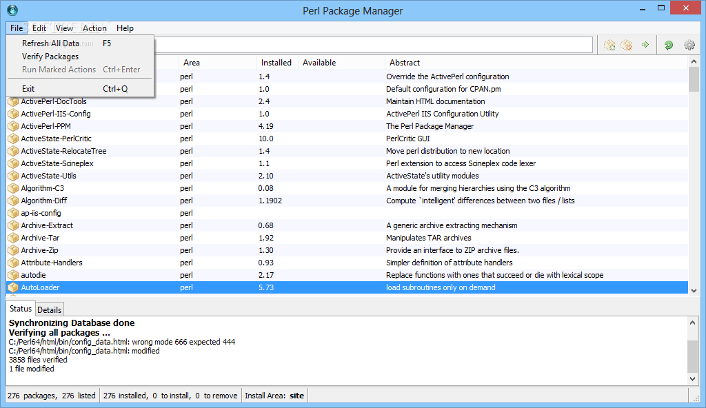Choose Verify Packages from File menu
Viewport: 706px width, 408px height.
tap(80, 57)
